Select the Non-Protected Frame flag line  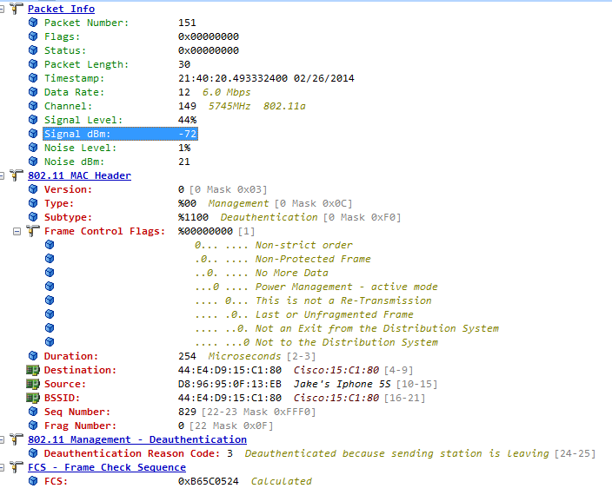pos(283,259)
